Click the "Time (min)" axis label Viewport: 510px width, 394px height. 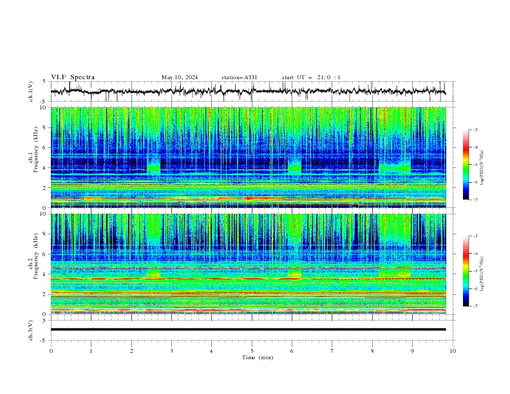(258, 357)
